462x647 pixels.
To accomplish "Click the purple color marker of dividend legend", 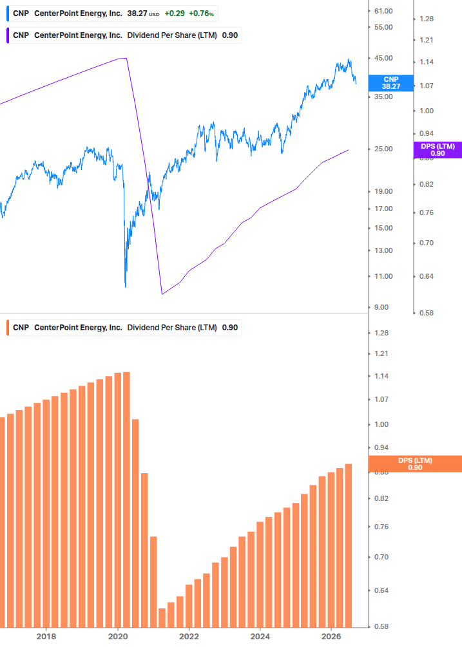I will coord(8,35).
